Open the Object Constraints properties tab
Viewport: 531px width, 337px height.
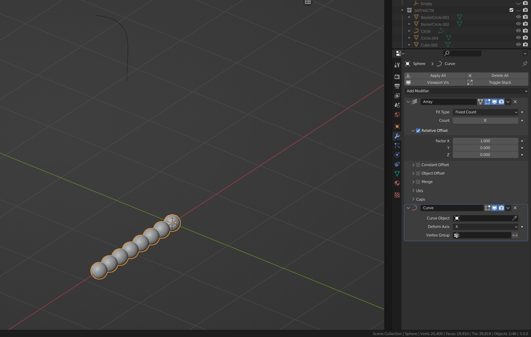(397, 164)
